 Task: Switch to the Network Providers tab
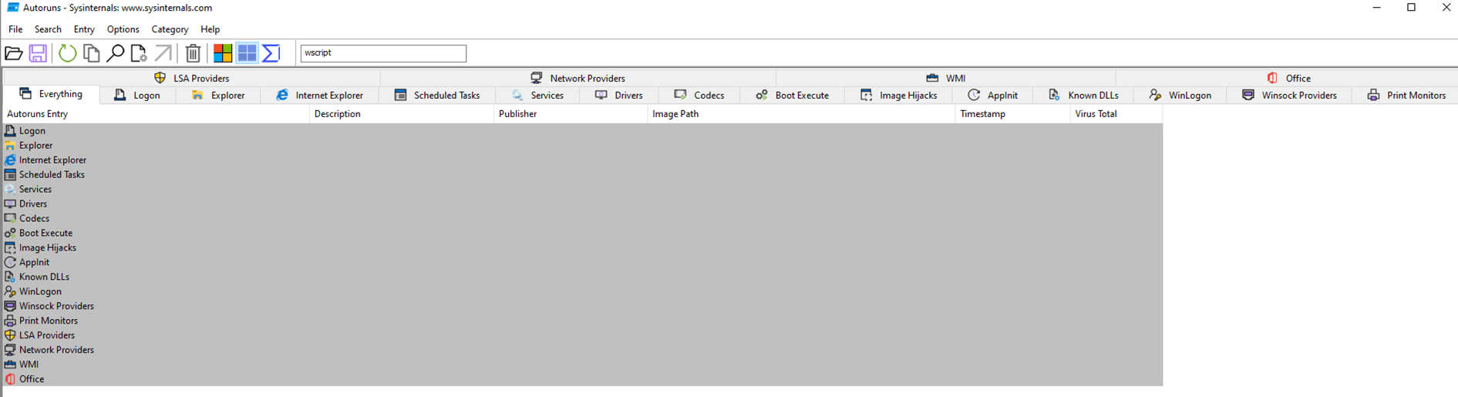(x=578, y=78)
